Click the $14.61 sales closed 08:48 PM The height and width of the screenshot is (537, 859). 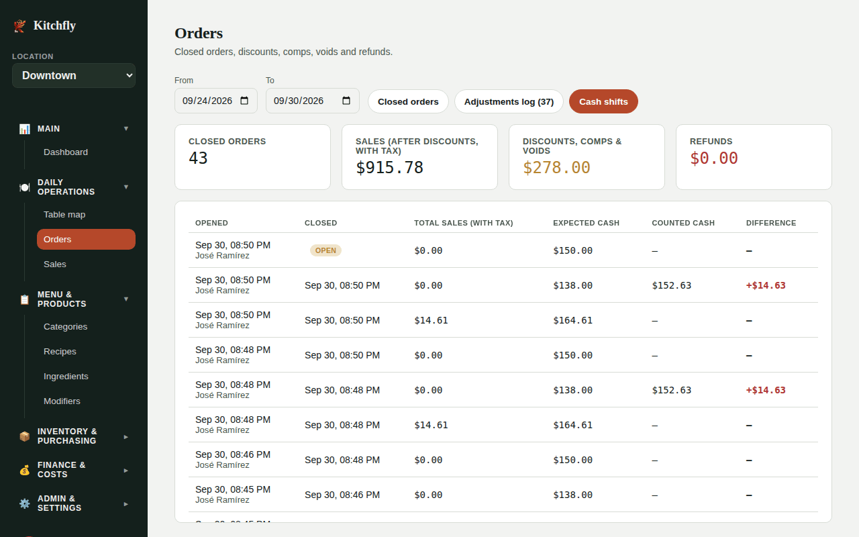(431, 425)
